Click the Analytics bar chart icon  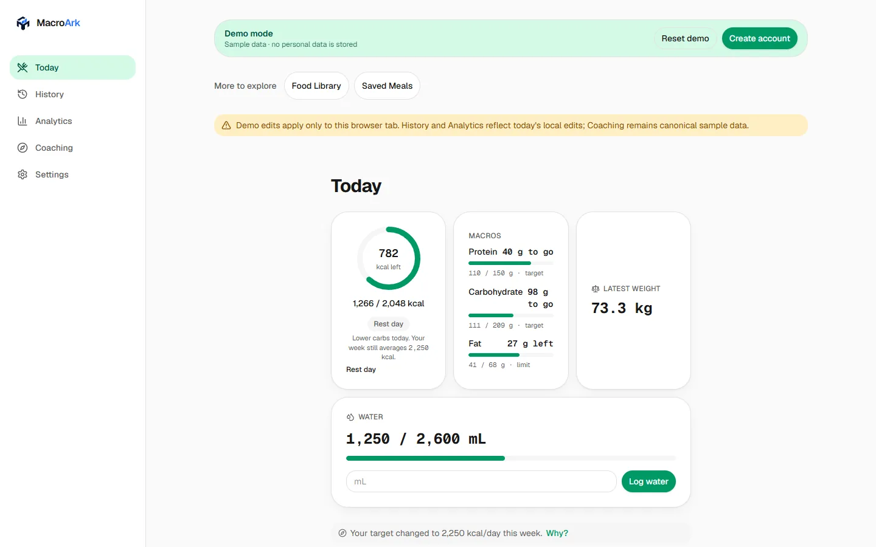[23, 121]
